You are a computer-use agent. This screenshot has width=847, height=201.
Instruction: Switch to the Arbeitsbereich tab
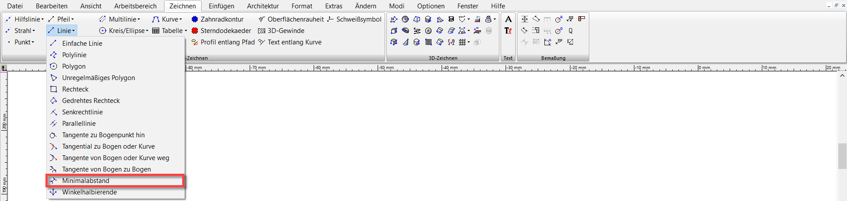pyautogui.click(x=135, y=6)
